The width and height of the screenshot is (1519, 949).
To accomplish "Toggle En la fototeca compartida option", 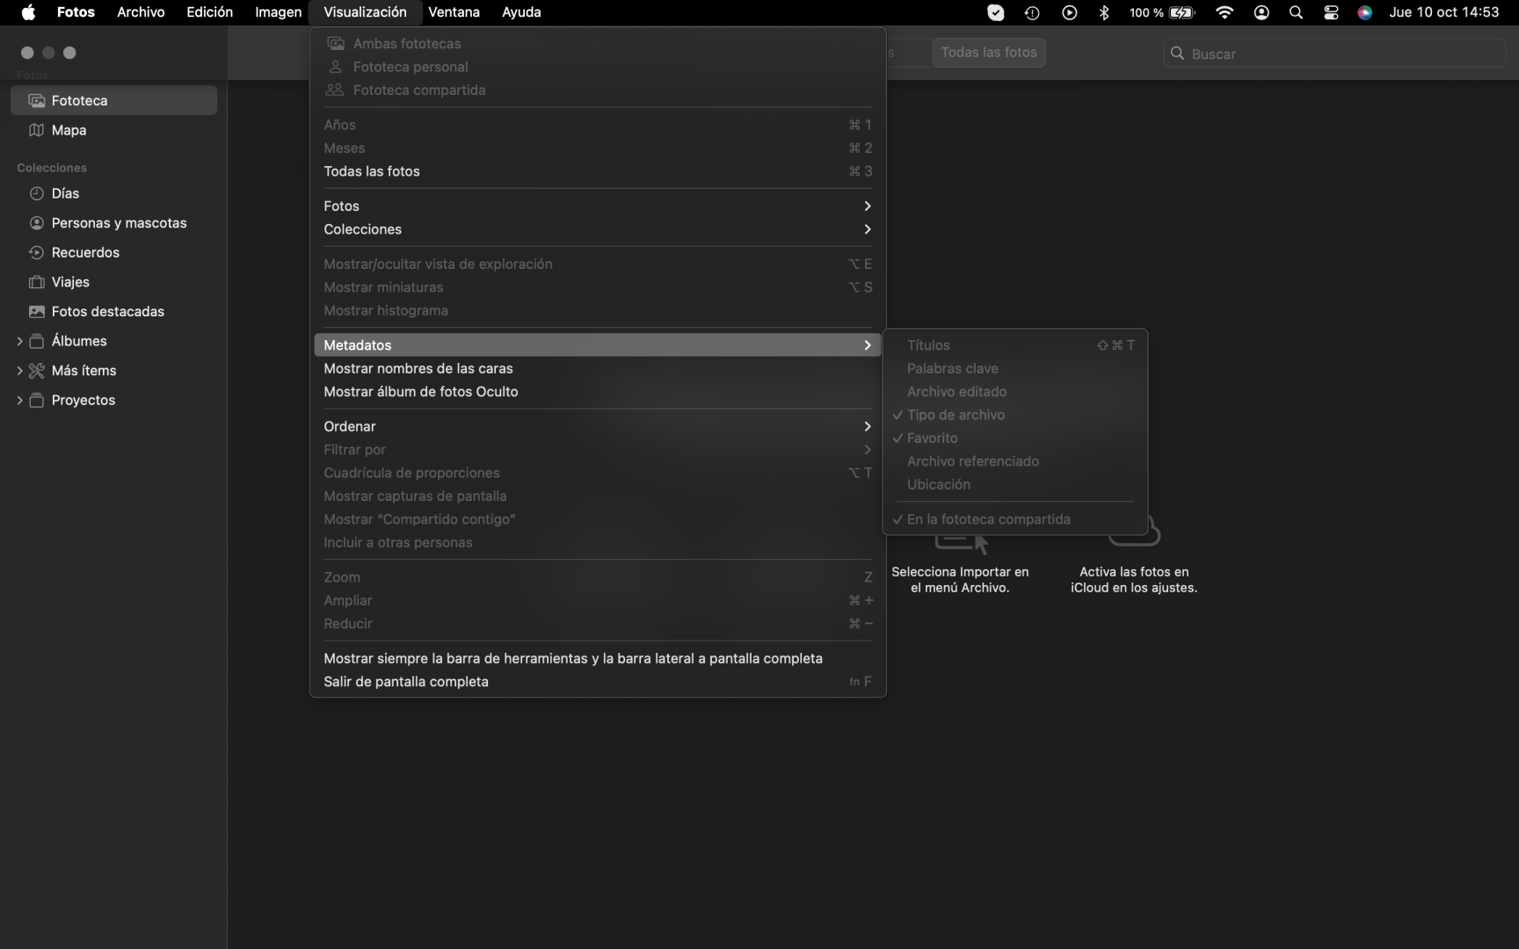I will tap(988, 519).
